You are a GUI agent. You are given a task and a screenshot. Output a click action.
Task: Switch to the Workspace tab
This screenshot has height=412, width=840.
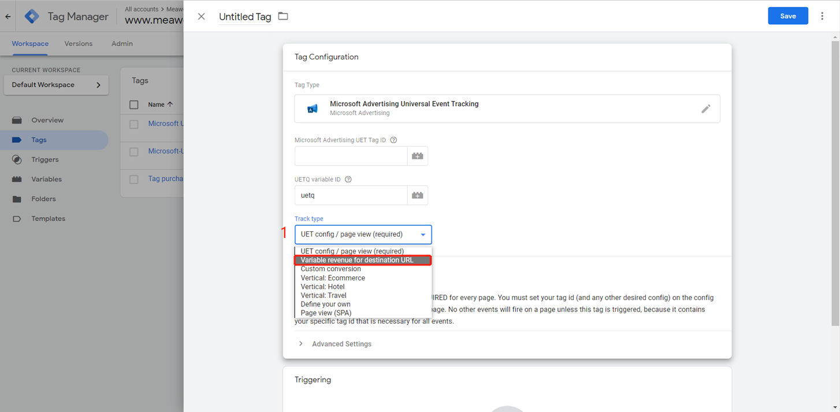tap(30, 44)
